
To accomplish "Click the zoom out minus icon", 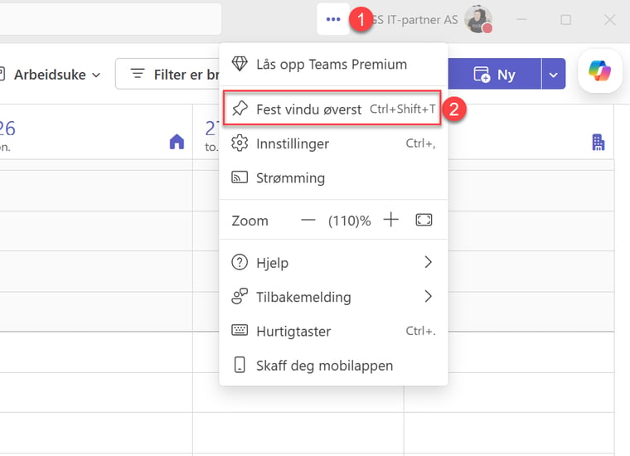I will [x=308, y=220].
